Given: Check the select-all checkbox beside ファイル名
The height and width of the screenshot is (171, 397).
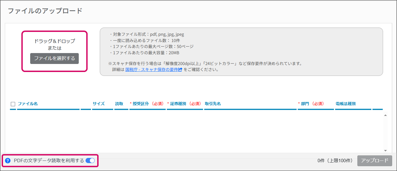Looking at the screenshot, I should tap(13, 104).
